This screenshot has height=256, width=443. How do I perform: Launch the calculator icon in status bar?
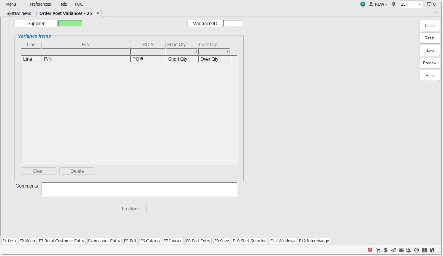click(424, 250)
